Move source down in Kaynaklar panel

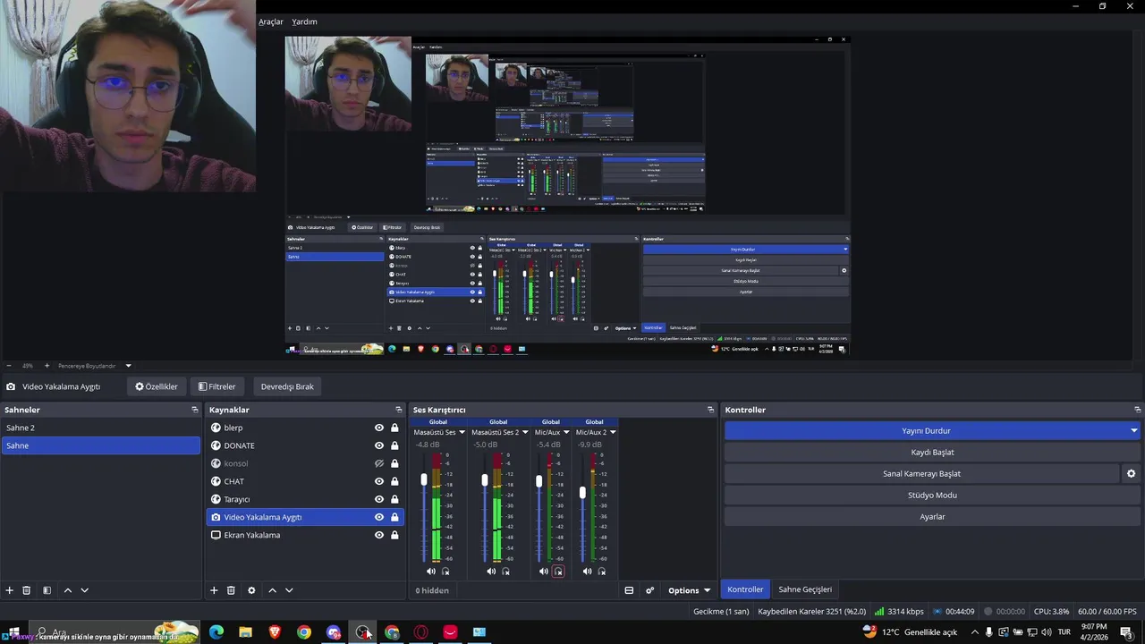[x=289, y=590]
